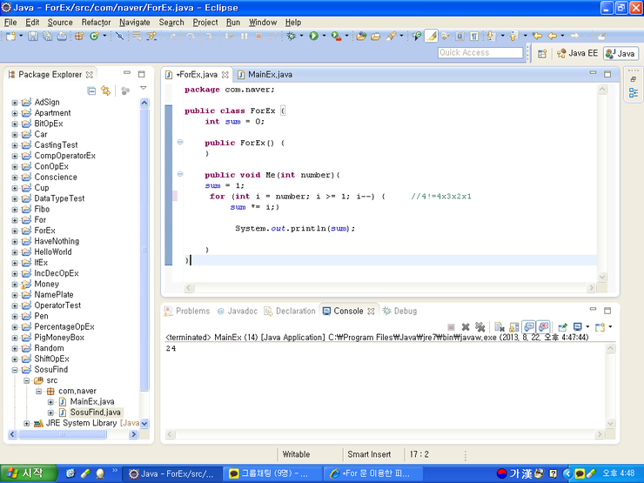
Task: Toggle Show Console on standard output change
Action: pyautogui.click(x=529, y=327)
